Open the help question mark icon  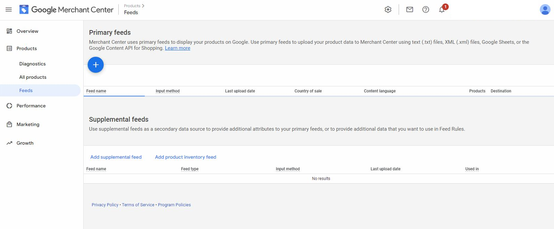[x=426, y=10]
